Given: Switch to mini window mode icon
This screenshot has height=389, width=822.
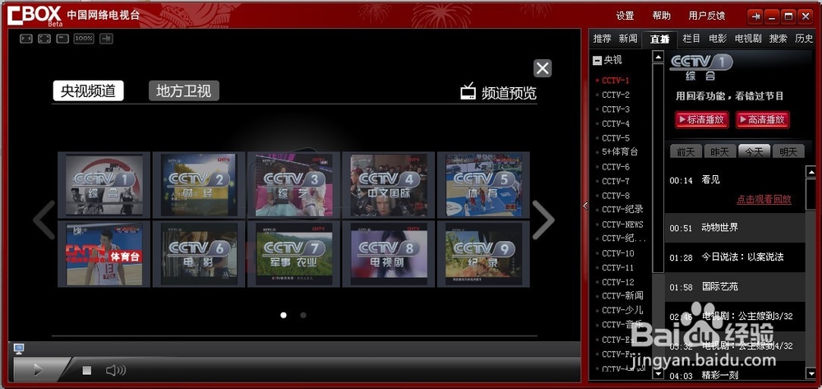Looking at the screenshot, I should click(x=62, y=39).
